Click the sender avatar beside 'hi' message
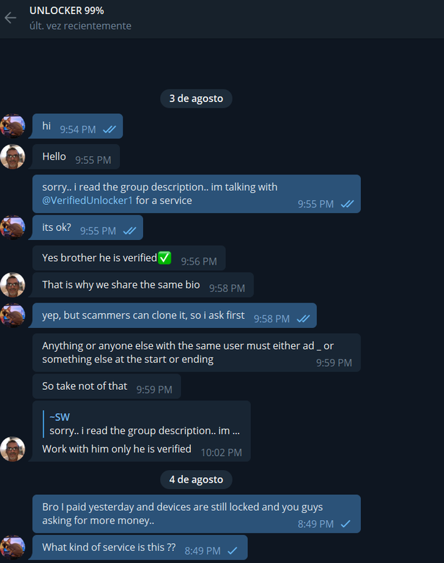Screen dimensions: 444x563 click(13, 126)
